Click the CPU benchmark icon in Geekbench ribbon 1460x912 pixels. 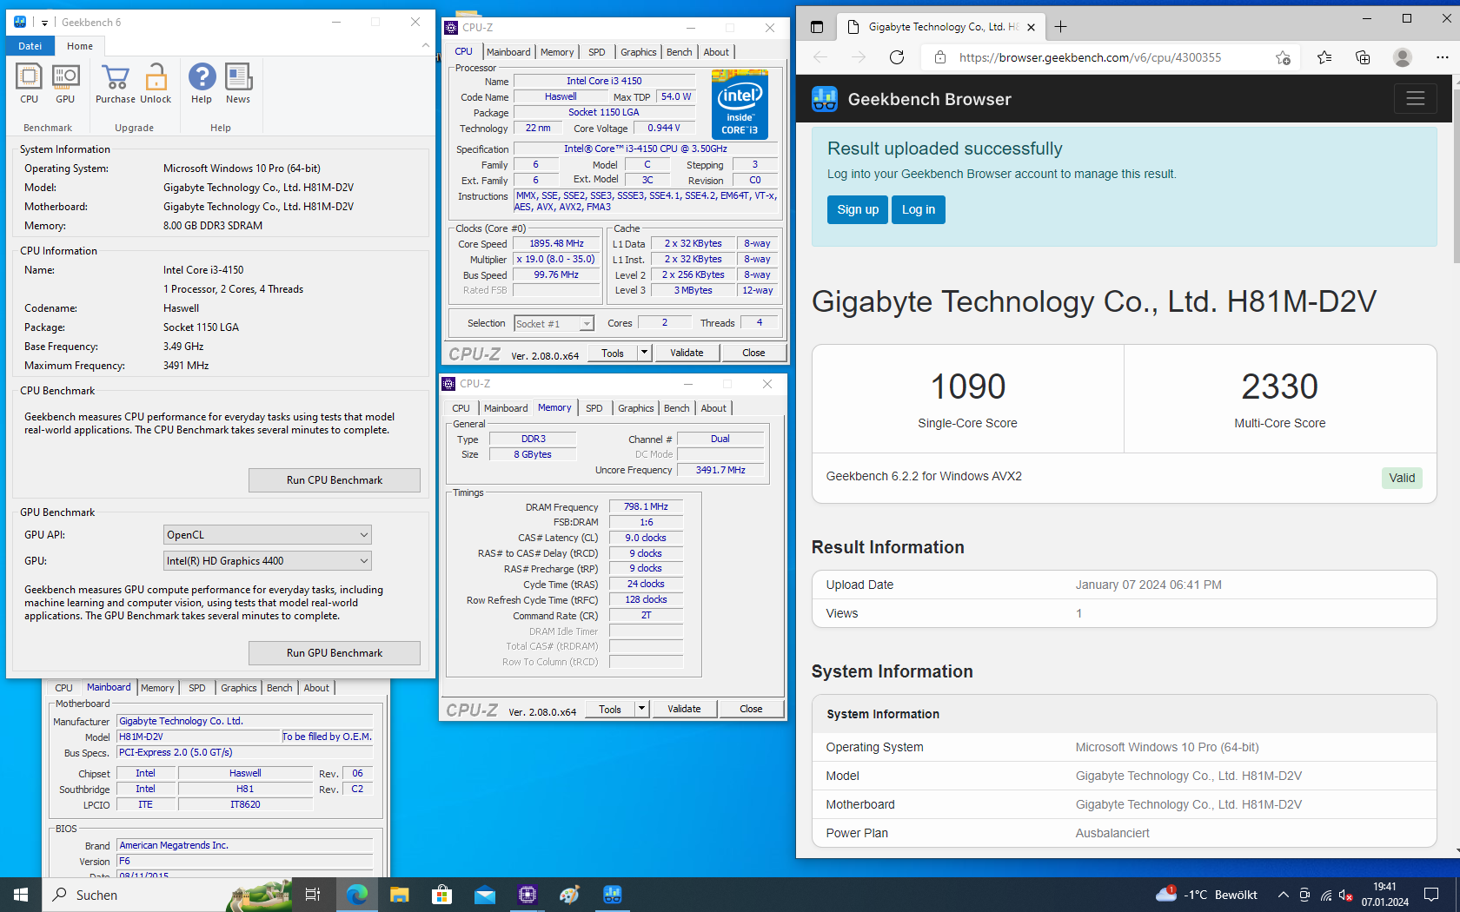click(x=29, y=84)
